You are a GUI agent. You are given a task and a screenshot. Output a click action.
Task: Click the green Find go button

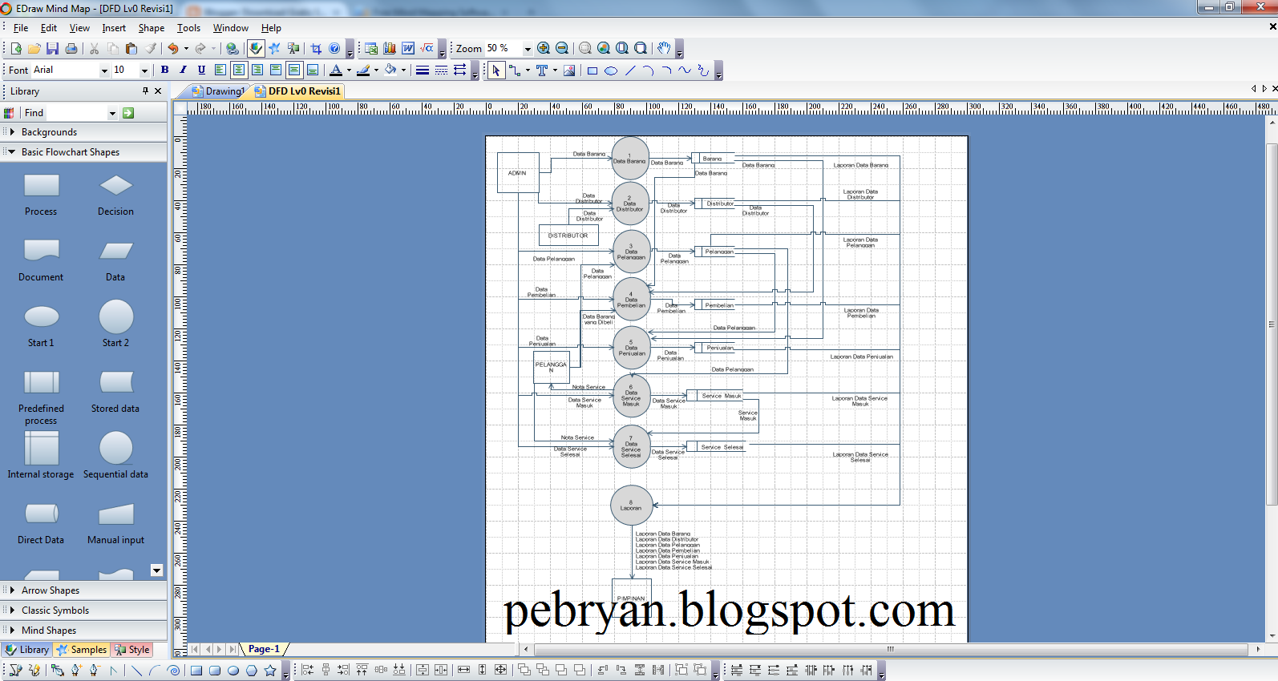(x=128, y=113)
